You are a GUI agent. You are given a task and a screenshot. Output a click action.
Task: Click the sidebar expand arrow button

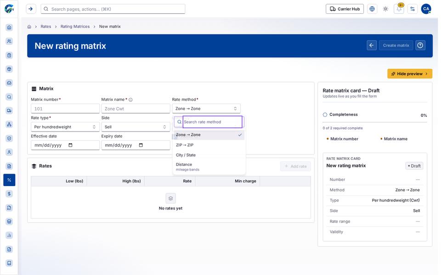tap(31, 9)
